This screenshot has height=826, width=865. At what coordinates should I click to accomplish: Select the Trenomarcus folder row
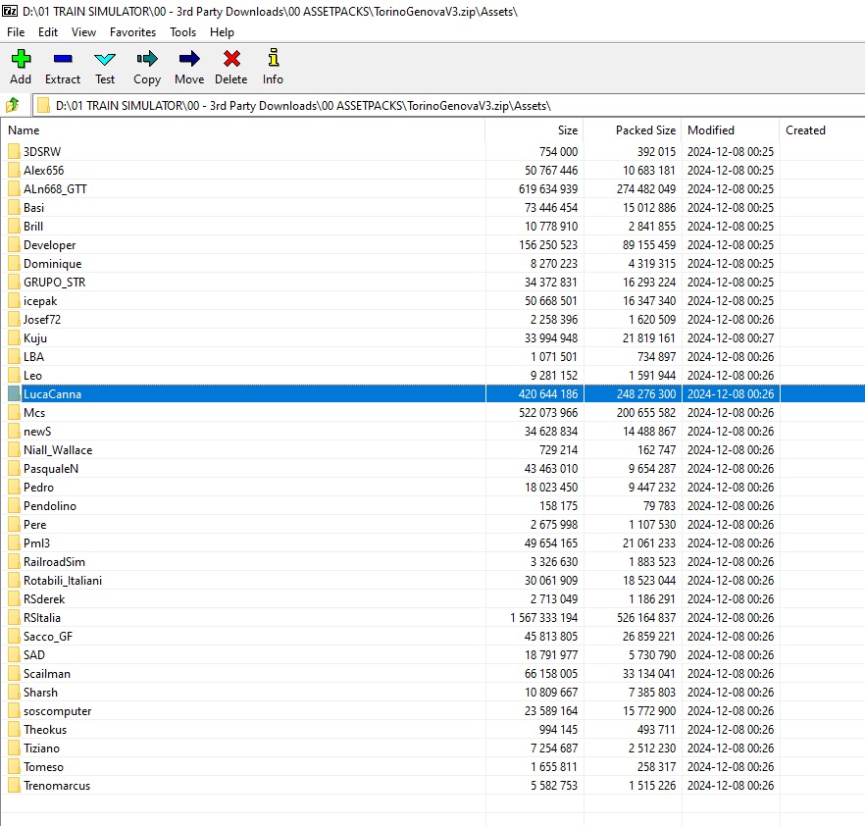tap(57, 786)
